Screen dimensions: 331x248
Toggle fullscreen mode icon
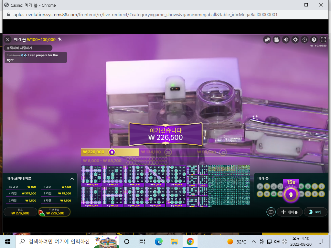click(x=323, y=40)
